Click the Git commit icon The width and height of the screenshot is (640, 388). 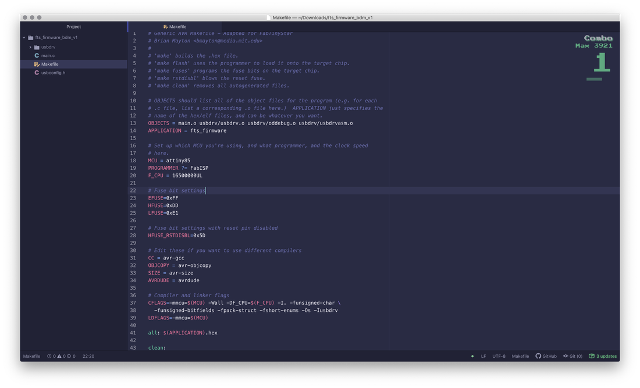(566, 356)
